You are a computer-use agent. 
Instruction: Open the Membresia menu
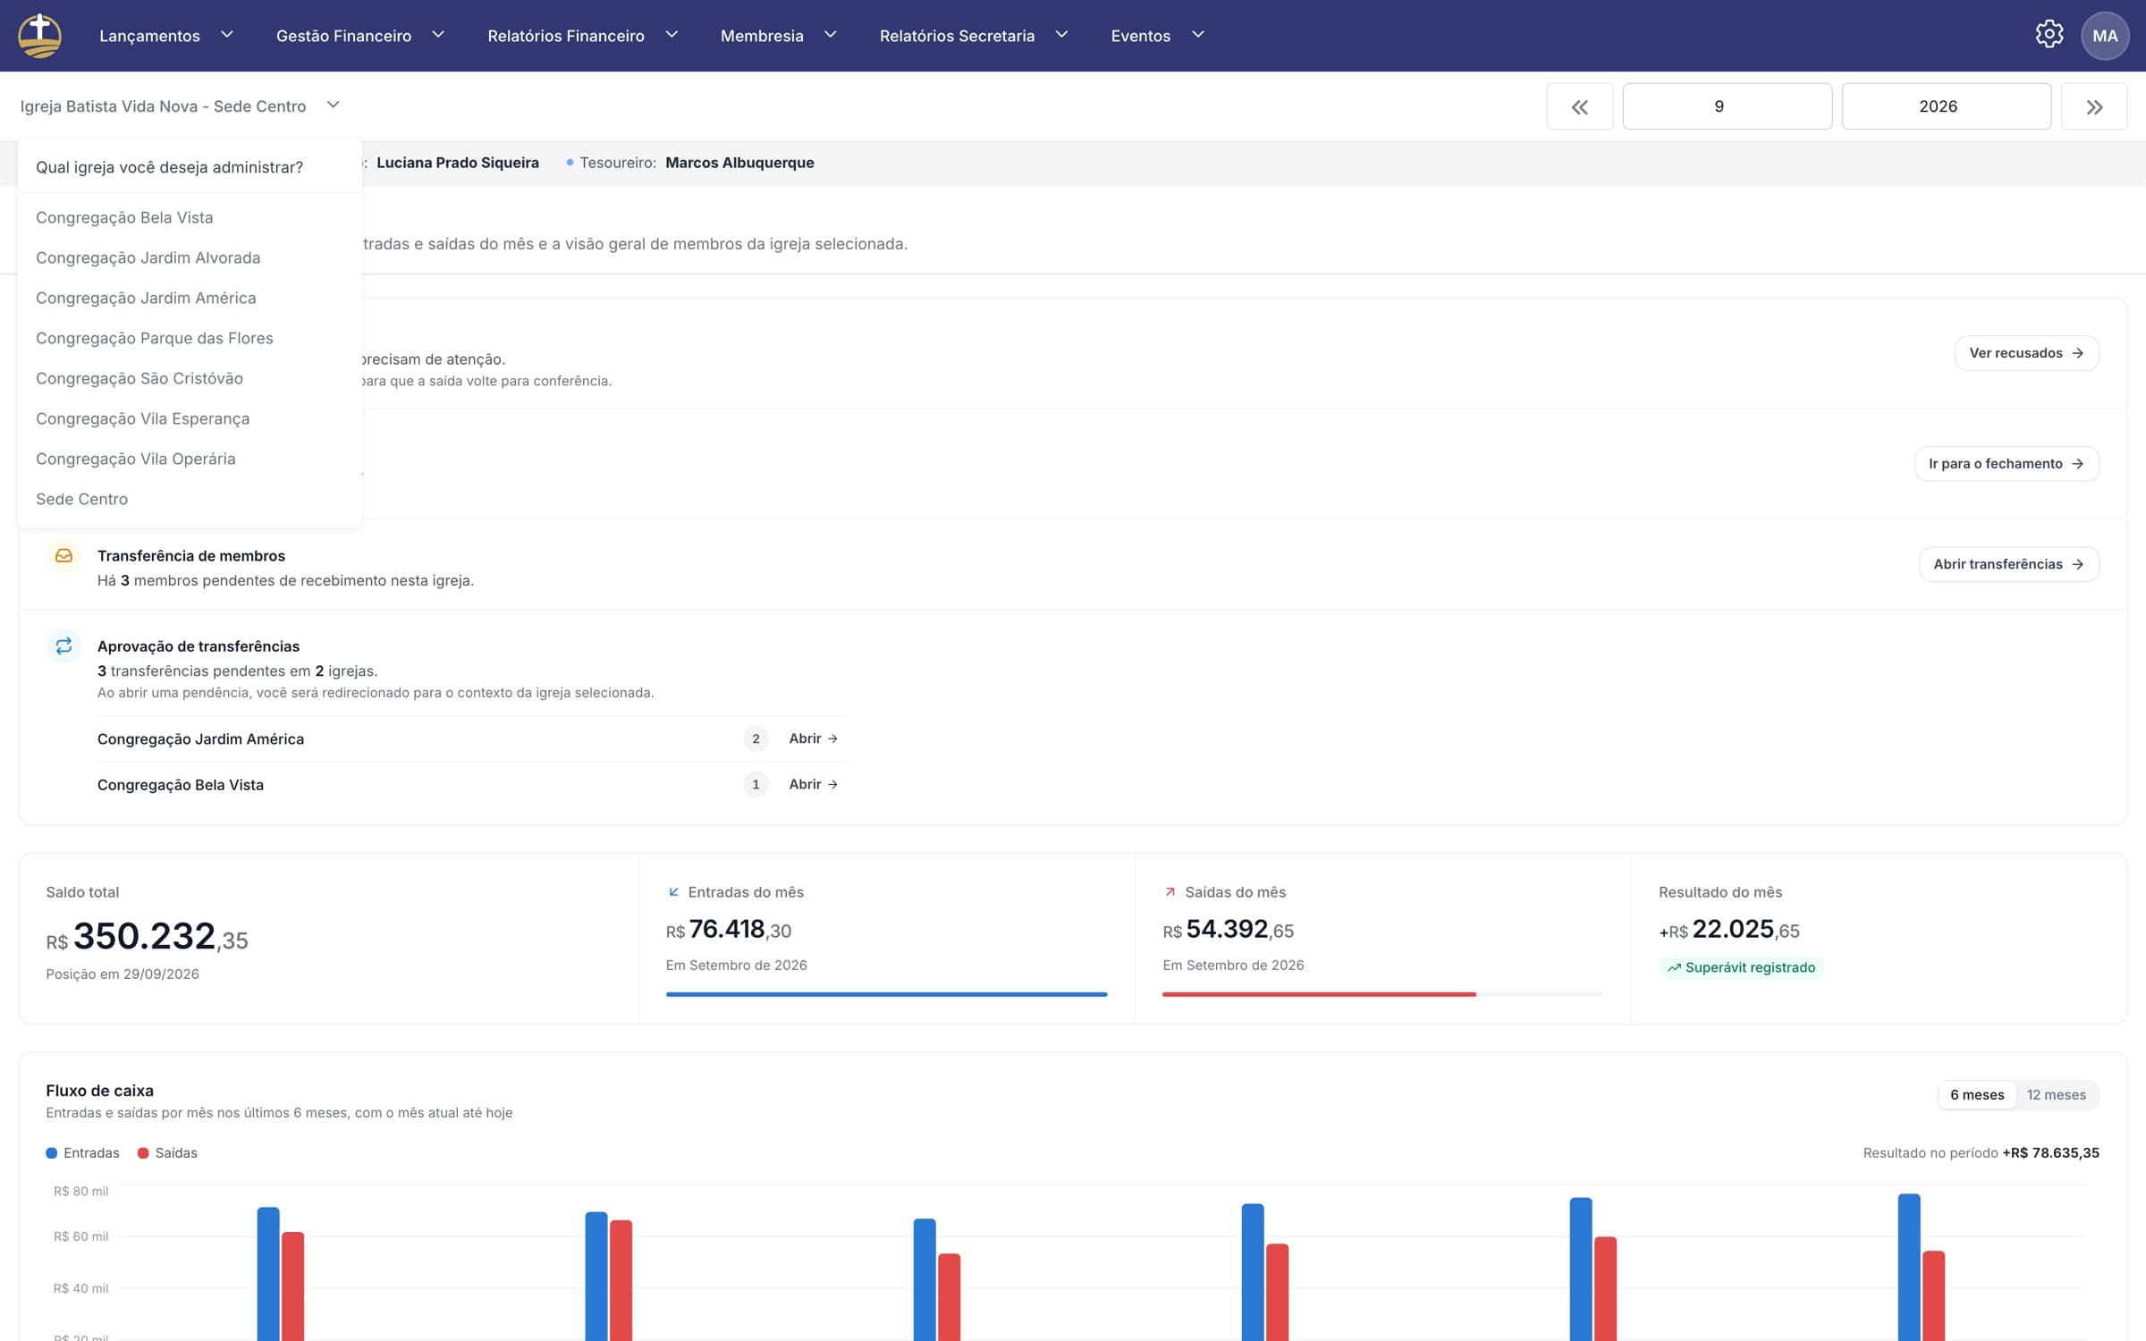tap(779, 36)
